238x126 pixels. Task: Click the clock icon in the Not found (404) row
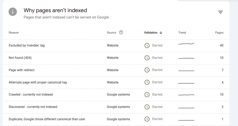coord(147,58)
